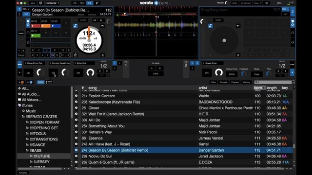Assign FX unit 1 to deck 1
This screenshot has height=175, width=312.
tap(115, 63)
